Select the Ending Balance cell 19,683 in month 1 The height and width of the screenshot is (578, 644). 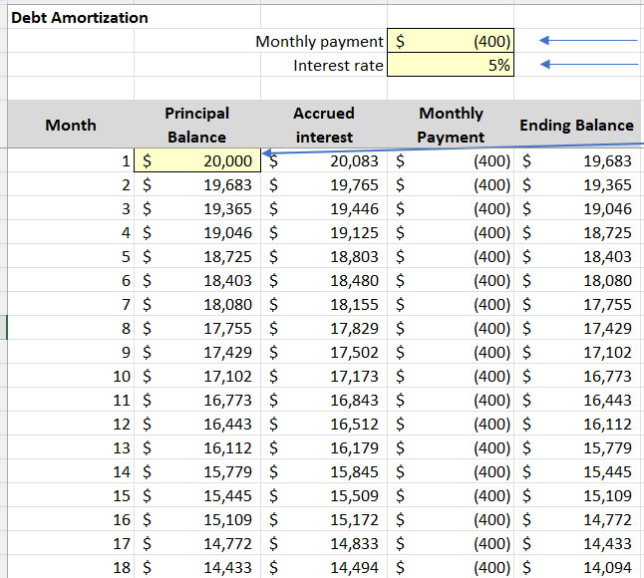click(x=576, y=160)
